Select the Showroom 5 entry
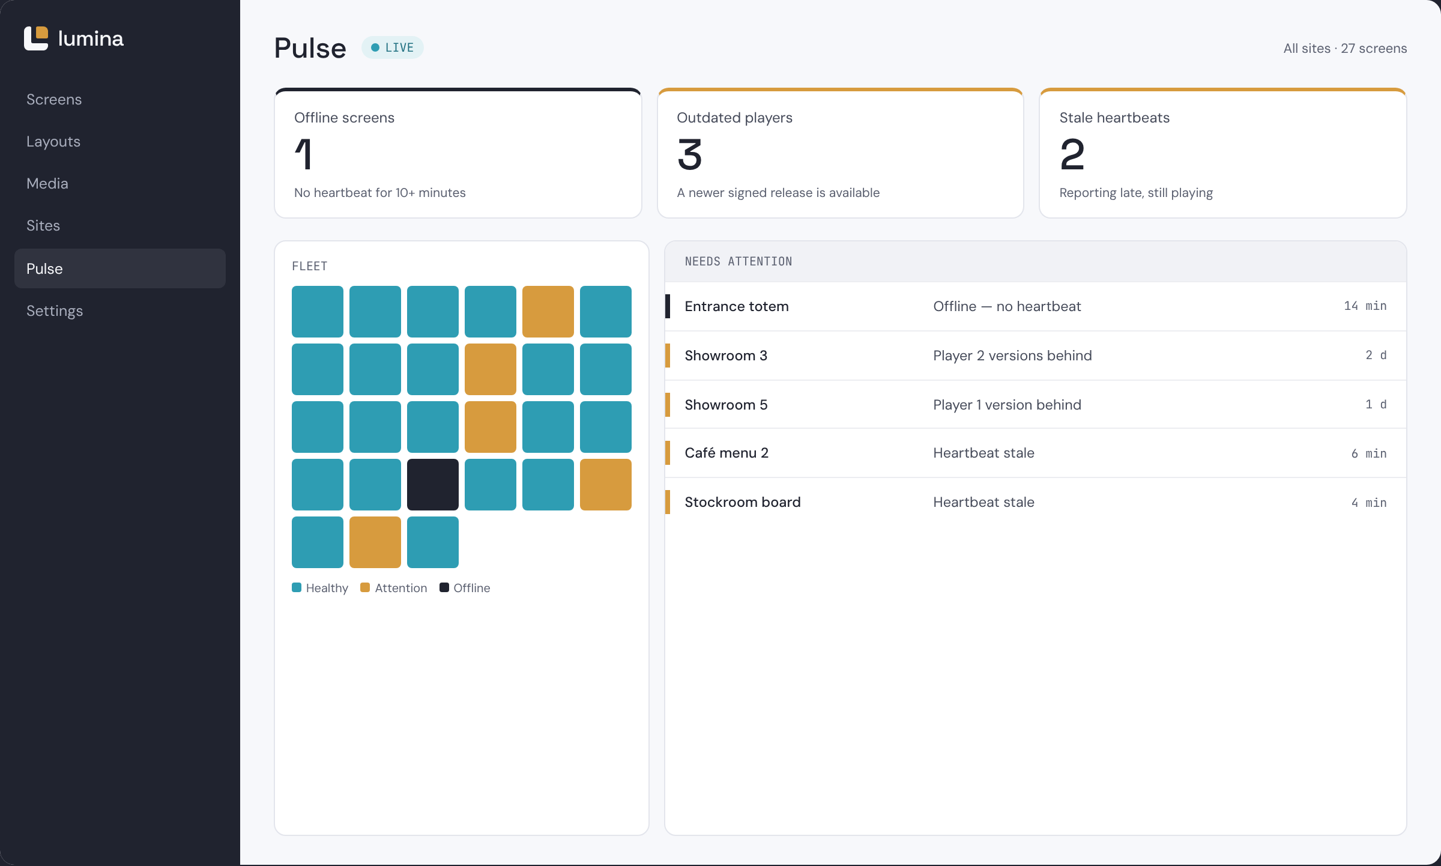The image size is (1441, 866). [x=1036, y=405]
